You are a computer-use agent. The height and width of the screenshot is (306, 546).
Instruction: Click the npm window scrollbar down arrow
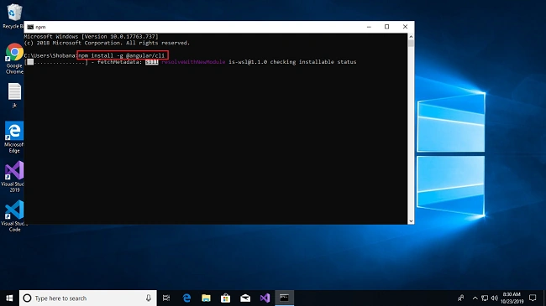(x=411, y=220)
